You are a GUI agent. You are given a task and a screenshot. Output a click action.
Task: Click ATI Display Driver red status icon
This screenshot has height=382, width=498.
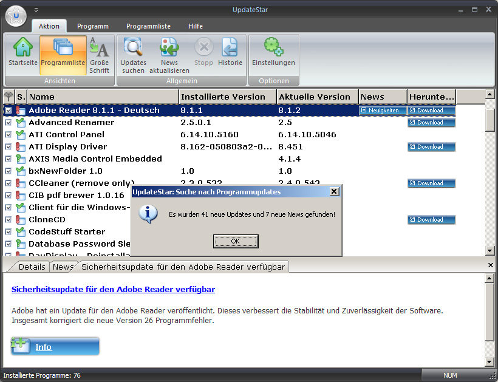[20, 147]
